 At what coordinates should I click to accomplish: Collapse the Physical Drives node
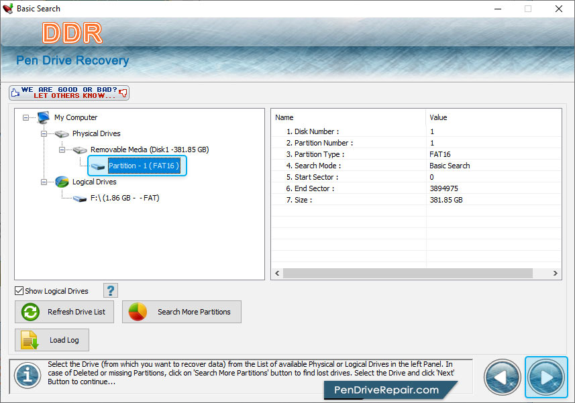[x=44, y=133]
